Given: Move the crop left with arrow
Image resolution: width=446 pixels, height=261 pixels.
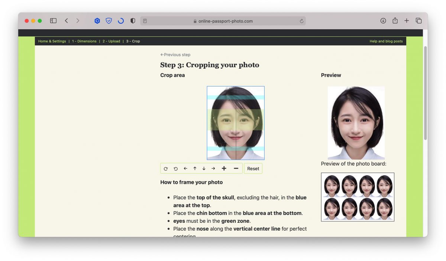Looking at the screenshot, I should click(x=185, y=169).
